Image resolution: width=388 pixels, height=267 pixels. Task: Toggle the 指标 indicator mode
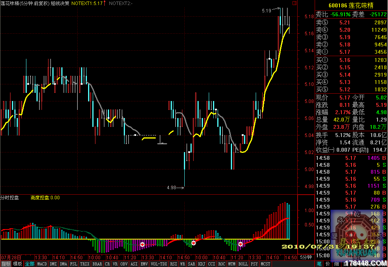point(6,264)
